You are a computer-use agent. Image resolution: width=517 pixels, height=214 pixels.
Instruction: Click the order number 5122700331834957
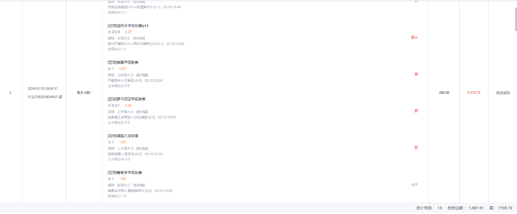click(x=43, y=97)
